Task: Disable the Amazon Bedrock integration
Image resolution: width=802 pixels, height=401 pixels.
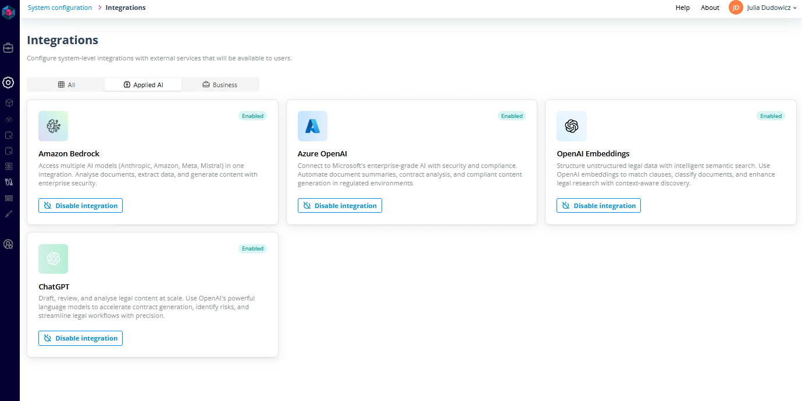Action: pos(80,206)
